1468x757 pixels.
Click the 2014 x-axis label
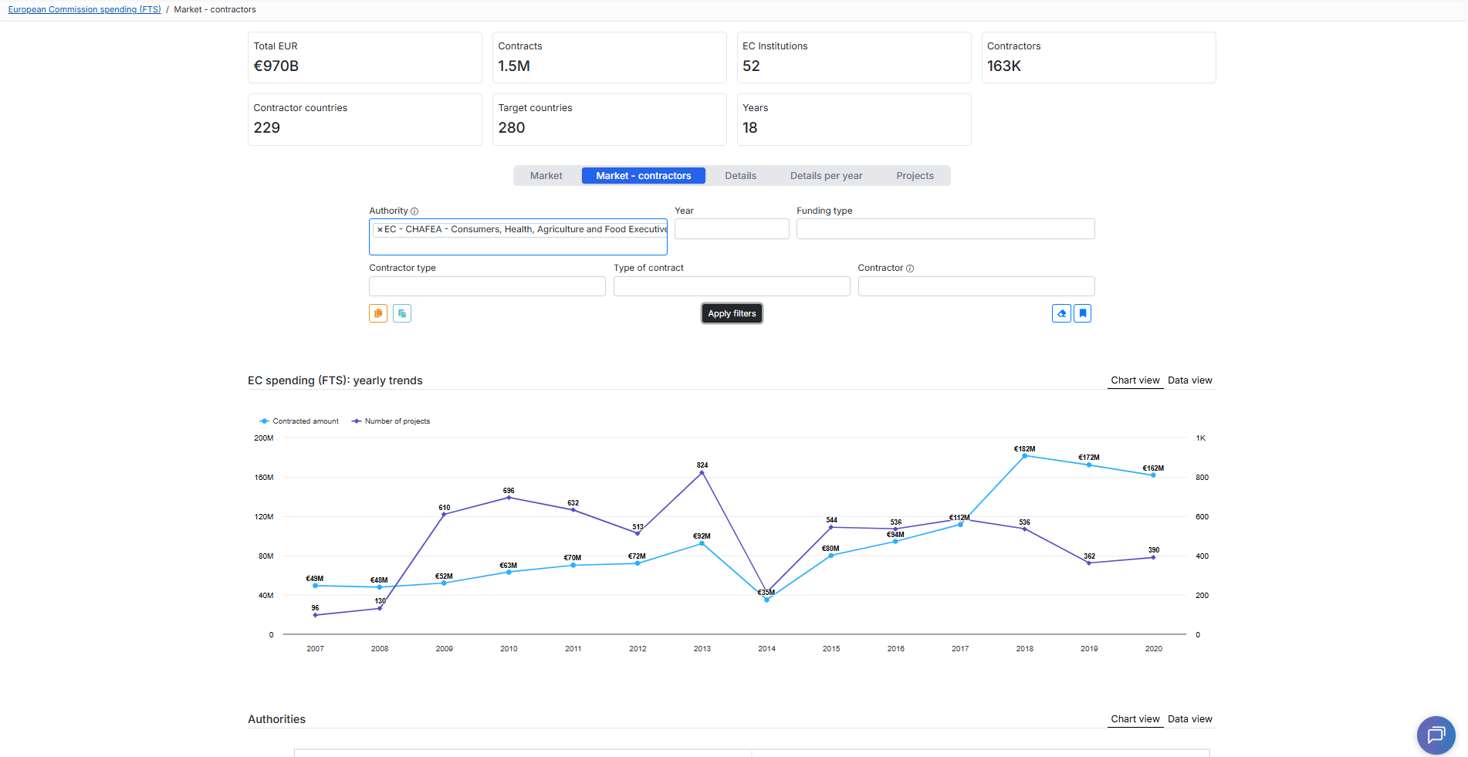click(766, 649)
